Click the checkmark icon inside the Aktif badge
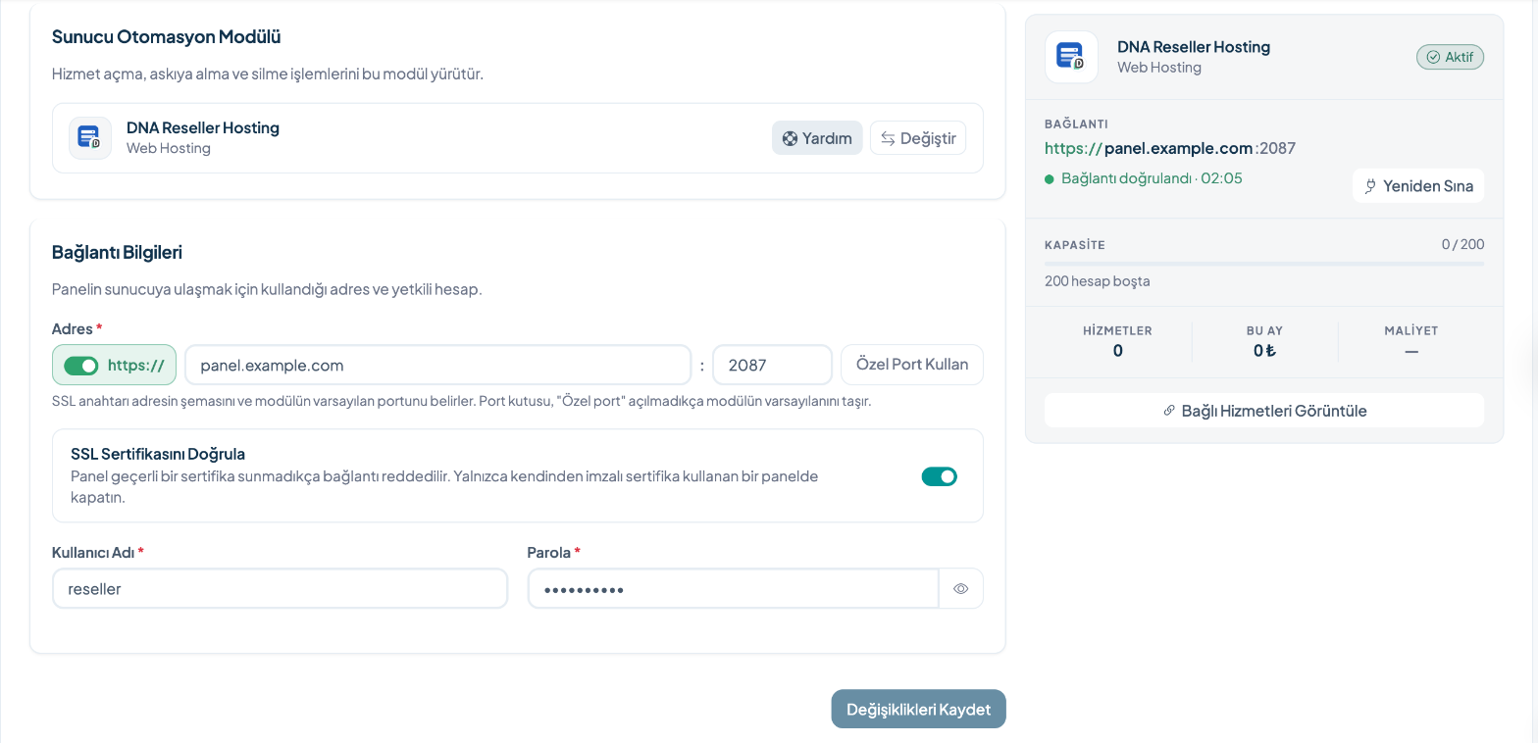 coord(1433,57)
